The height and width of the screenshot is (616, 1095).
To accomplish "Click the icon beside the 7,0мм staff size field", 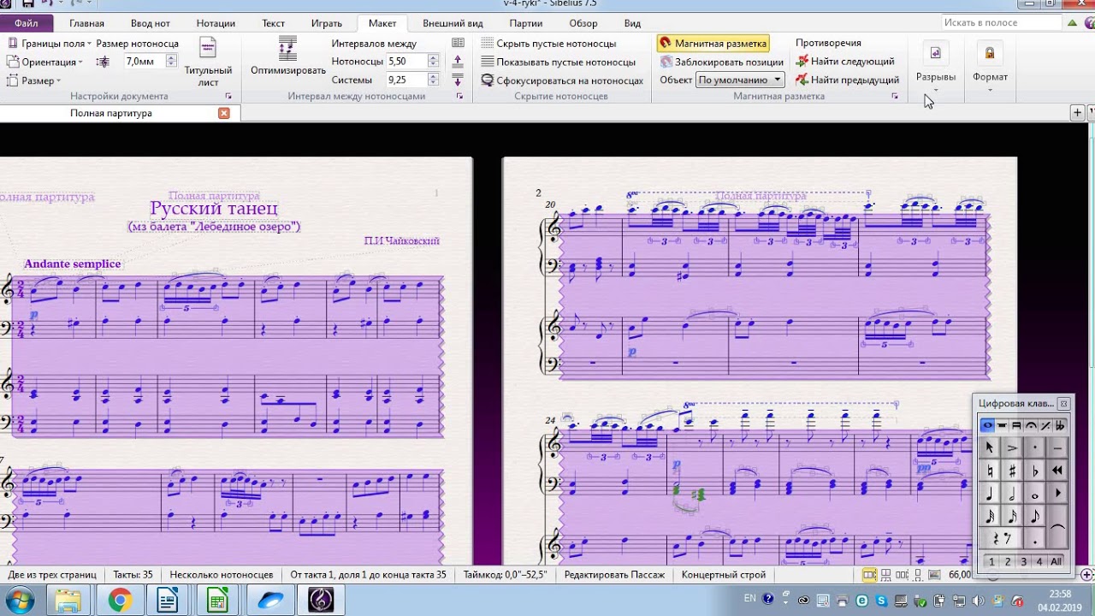I will (103, 62).
